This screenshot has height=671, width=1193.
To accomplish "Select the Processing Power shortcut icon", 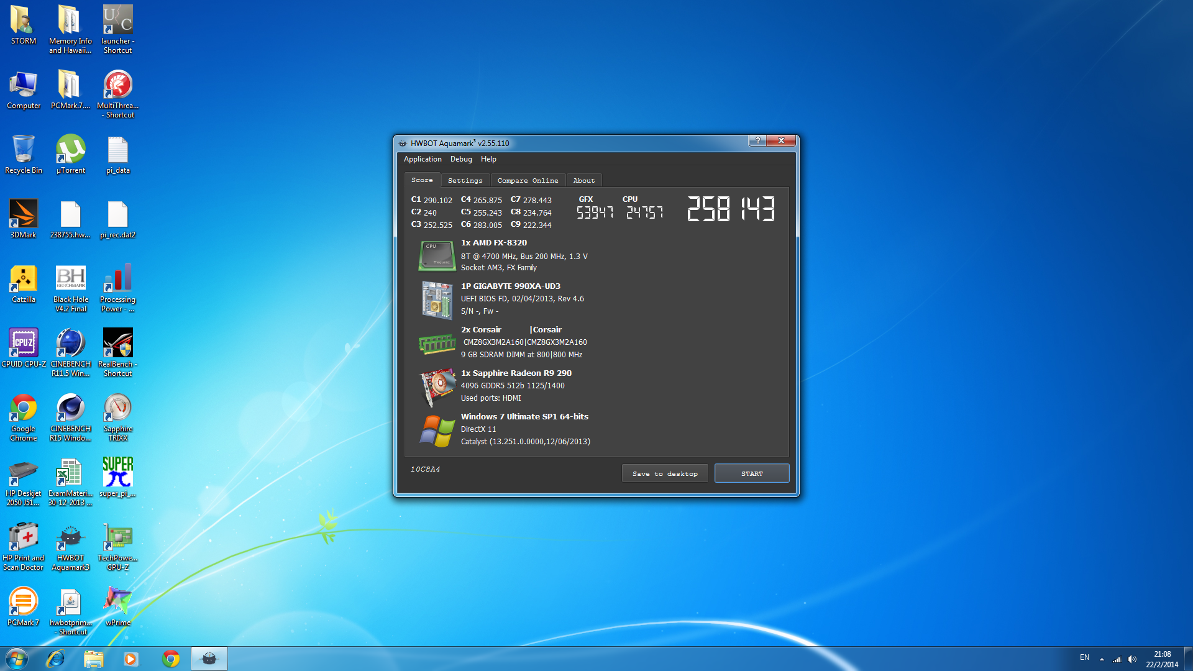I will [117, 288].
